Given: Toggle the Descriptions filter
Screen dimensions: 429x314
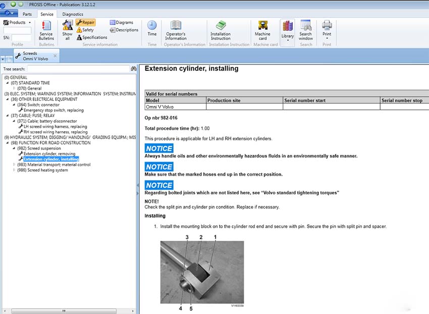Looking at the screenshot, I should (x=124, y=30).
